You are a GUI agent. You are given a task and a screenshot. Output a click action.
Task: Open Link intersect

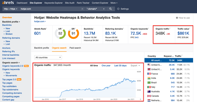click(9, 58)
